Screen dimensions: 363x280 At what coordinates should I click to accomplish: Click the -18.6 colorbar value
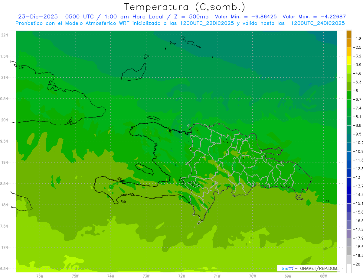click(x=358, y=247)
